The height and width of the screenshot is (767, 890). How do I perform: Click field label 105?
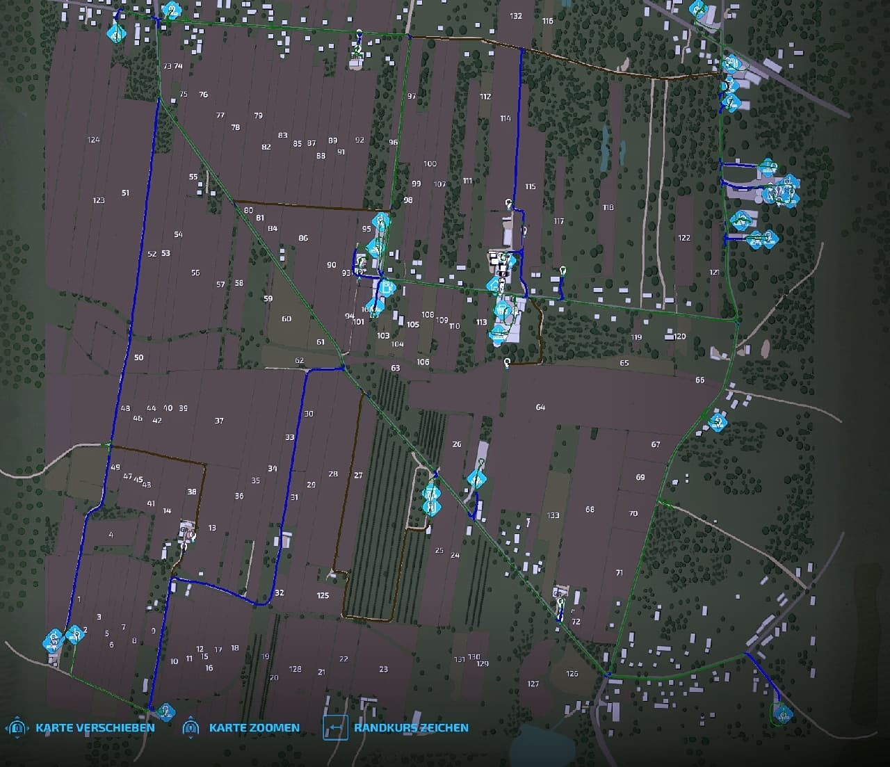coord(413,324)
